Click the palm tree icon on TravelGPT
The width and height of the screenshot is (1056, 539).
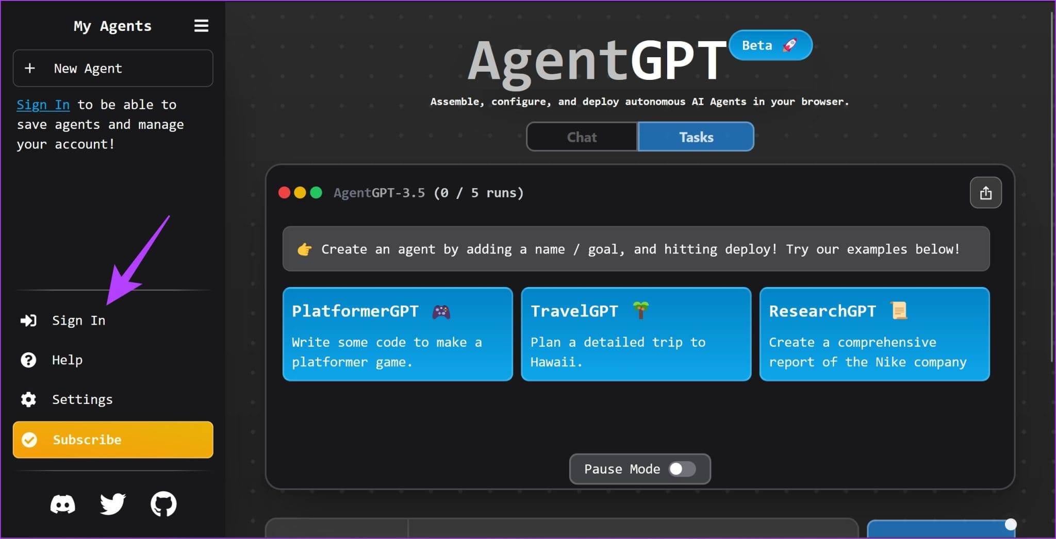(641, 310)
